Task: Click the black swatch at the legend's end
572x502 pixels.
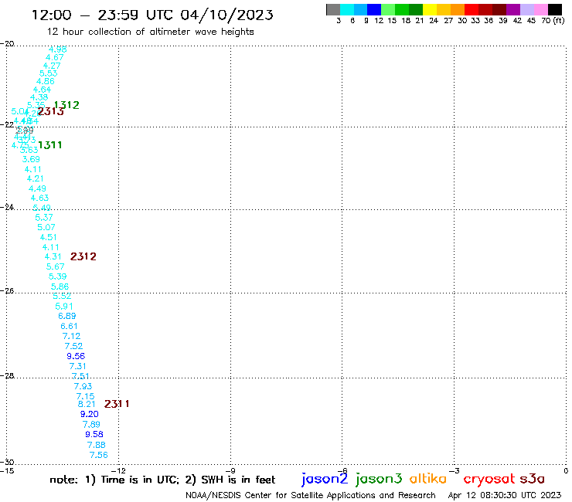Action: [x=555, y=9]
